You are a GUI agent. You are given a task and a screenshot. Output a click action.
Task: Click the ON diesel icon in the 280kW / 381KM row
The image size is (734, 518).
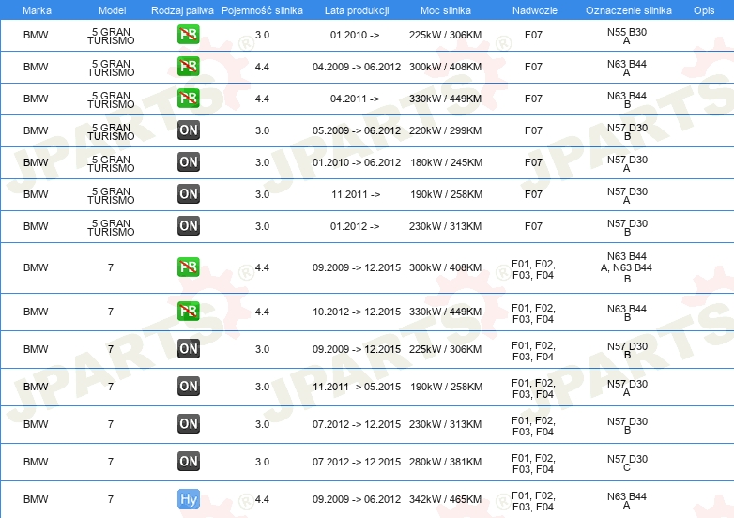pos(188,461)
